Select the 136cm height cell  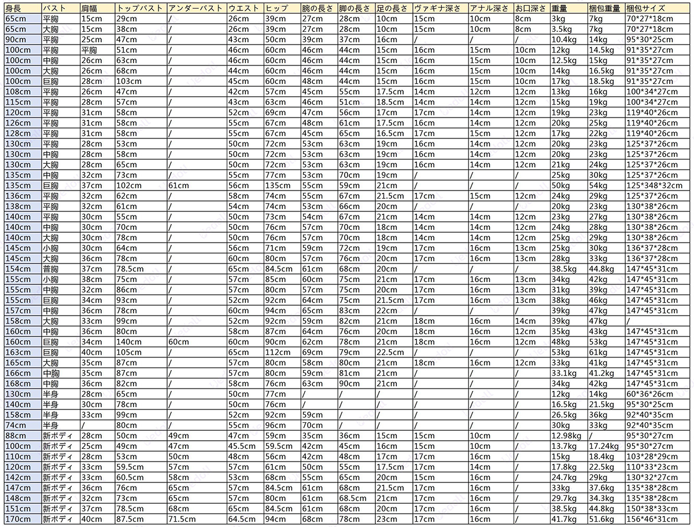(x=23, y=196)
